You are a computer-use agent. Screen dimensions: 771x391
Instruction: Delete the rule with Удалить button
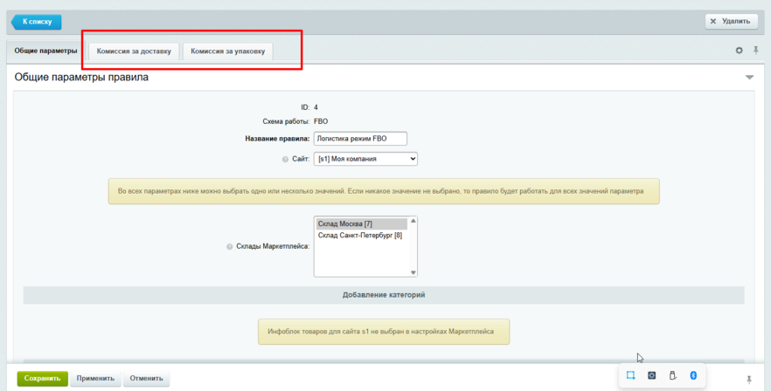click(731, 21)
